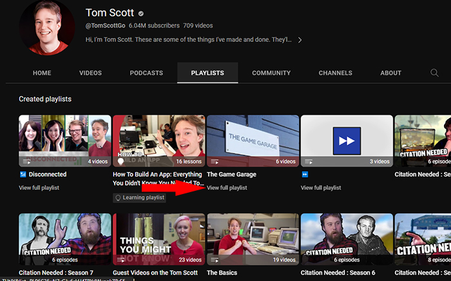Click lightbulb icon in Learning playlist badge

pyautogui.click(x=118, y=198)
